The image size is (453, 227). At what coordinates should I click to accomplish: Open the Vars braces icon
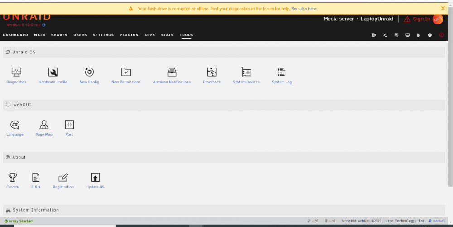(x=69, y=125)
